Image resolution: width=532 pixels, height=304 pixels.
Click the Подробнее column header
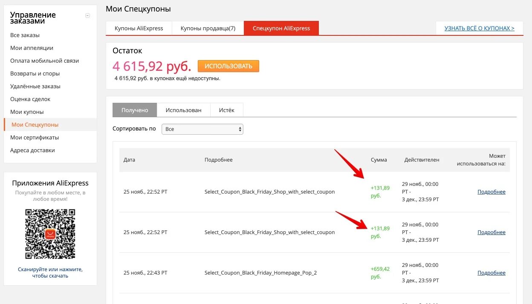(219, 160)
